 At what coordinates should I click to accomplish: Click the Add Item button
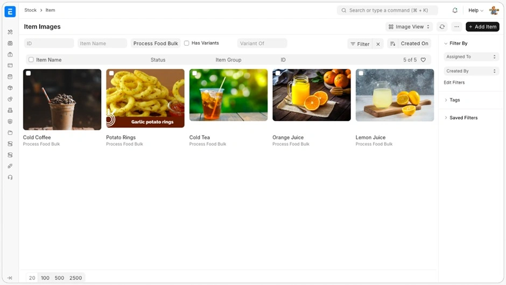point(482,27)
